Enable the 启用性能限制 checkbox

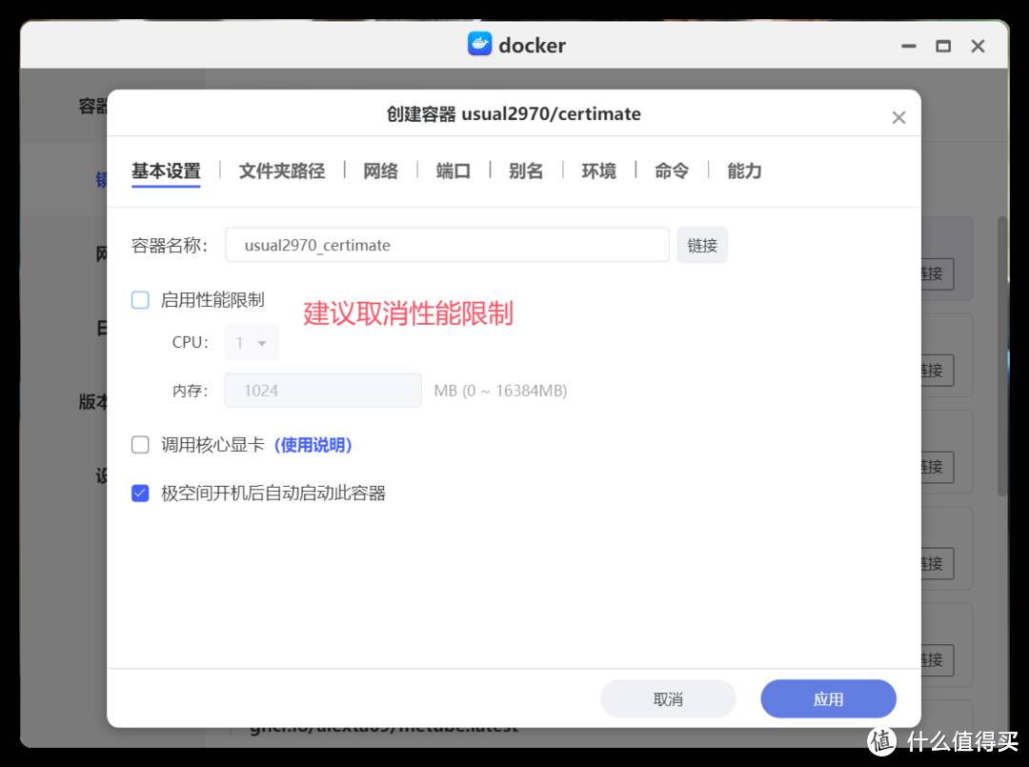coord(140,300)
